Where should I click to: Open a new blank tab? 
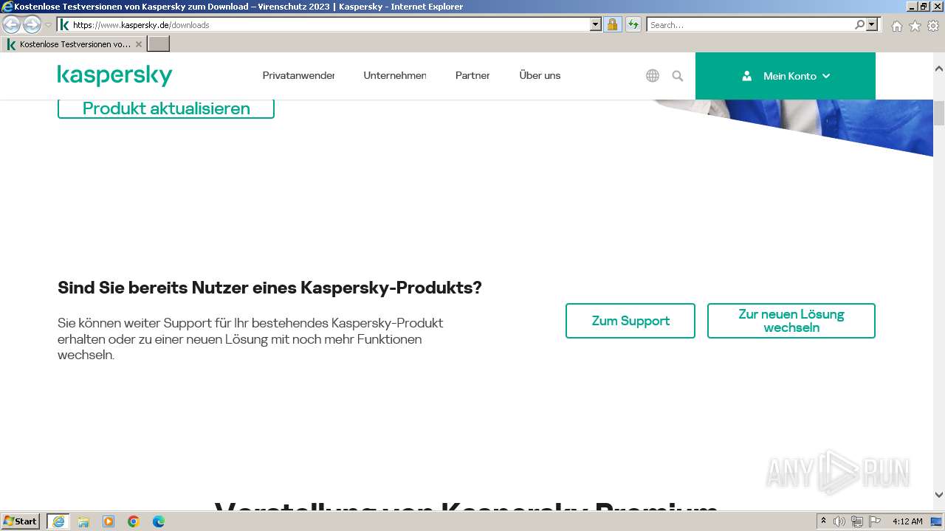[159, 44]
